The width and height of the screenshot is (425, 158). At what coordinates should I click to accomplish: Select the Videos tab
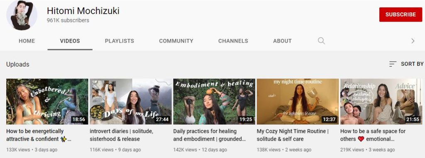click(x=70, y=41)
